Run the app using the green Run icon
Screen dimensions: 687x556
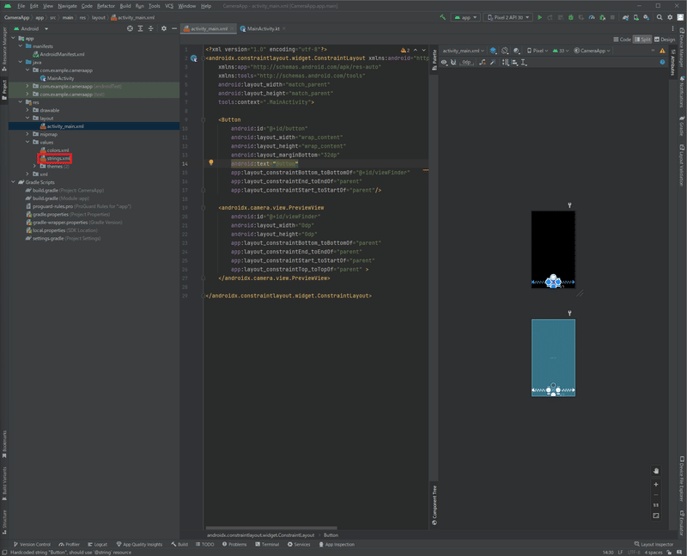pos(539,16)
